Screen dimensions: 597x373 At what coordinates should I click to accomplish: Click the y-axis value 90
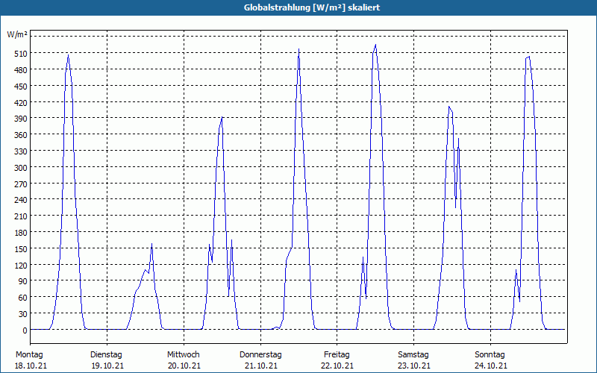point(23,281)
